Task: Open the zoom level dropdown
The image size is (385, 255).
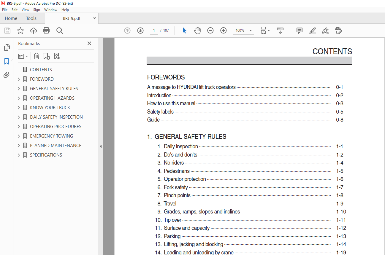Action: pos(251,31)
